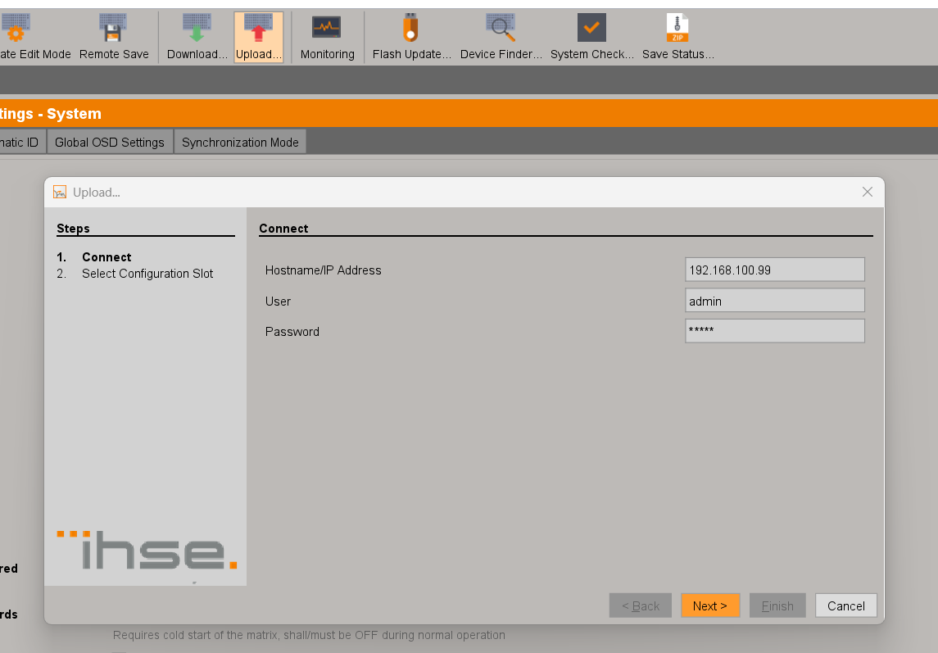Focus the User text field
This screenshot has height=653, width=938.
(x=774, y=301)
